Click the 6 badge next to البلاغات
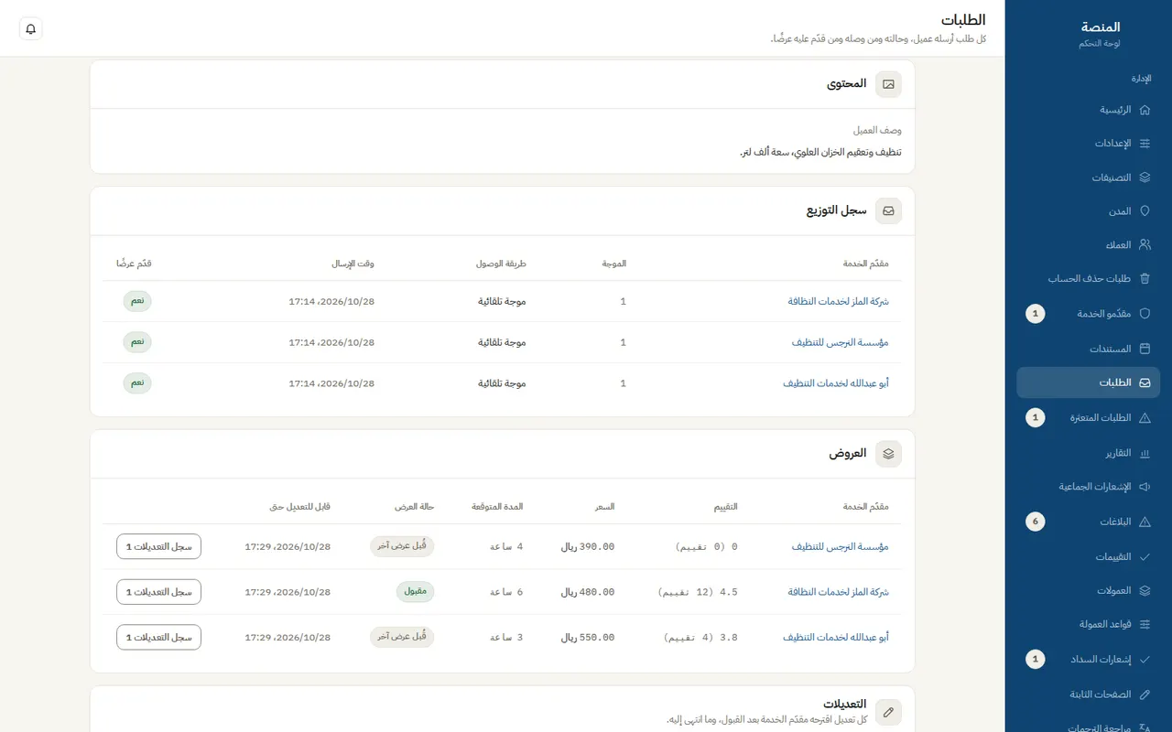This screenshot has height=732, width=1172. click(x=1035, y=522)
